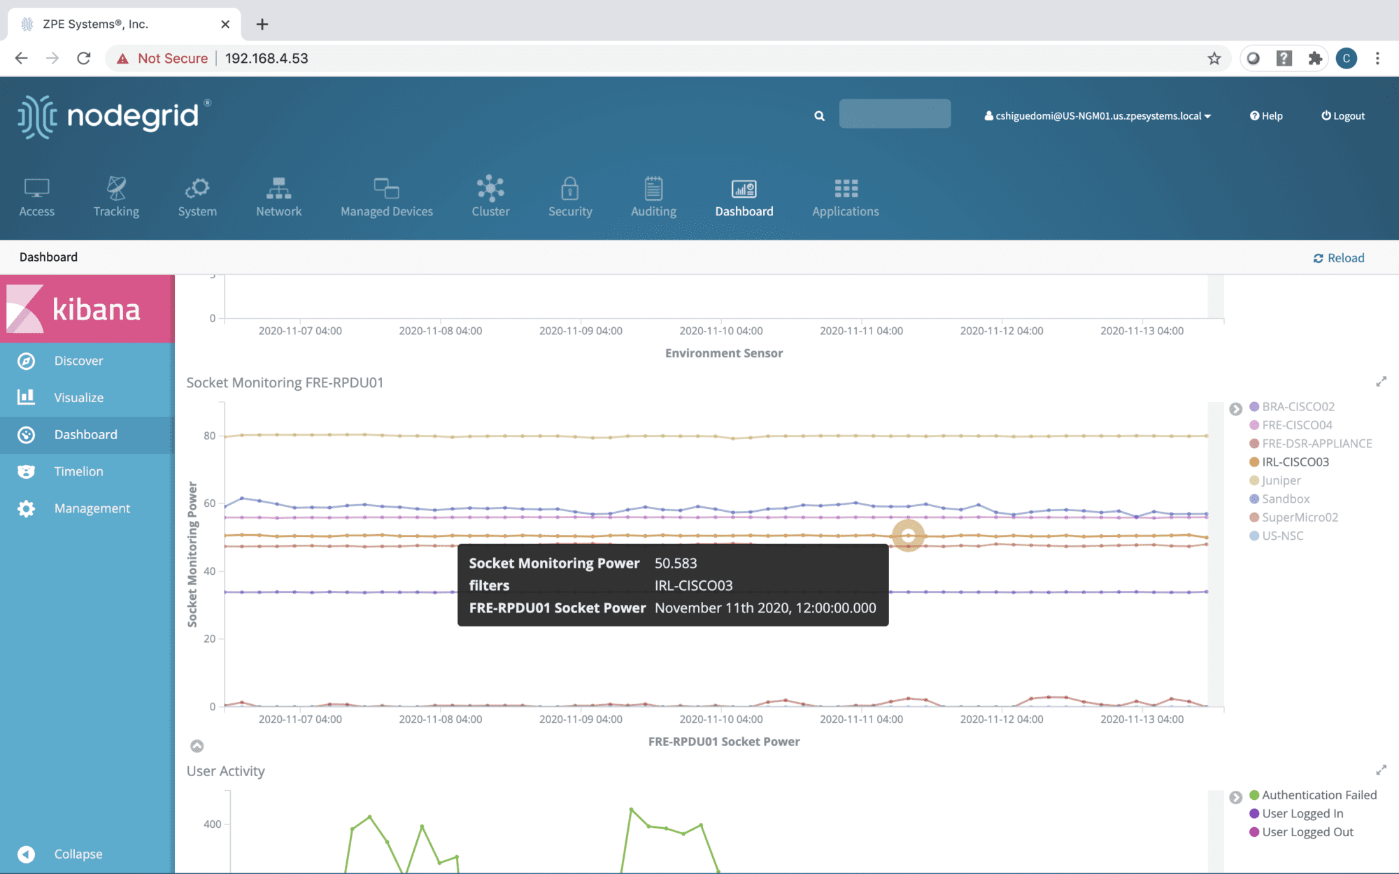
Task: Open the user account dropdown menu
Action: point(1098,116)
